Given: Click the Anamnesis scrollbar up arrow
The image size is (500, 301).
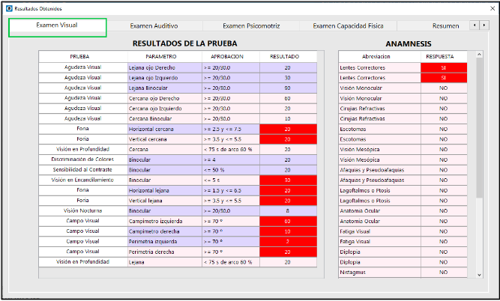Looking at the screenshot, I should [479, 55].
